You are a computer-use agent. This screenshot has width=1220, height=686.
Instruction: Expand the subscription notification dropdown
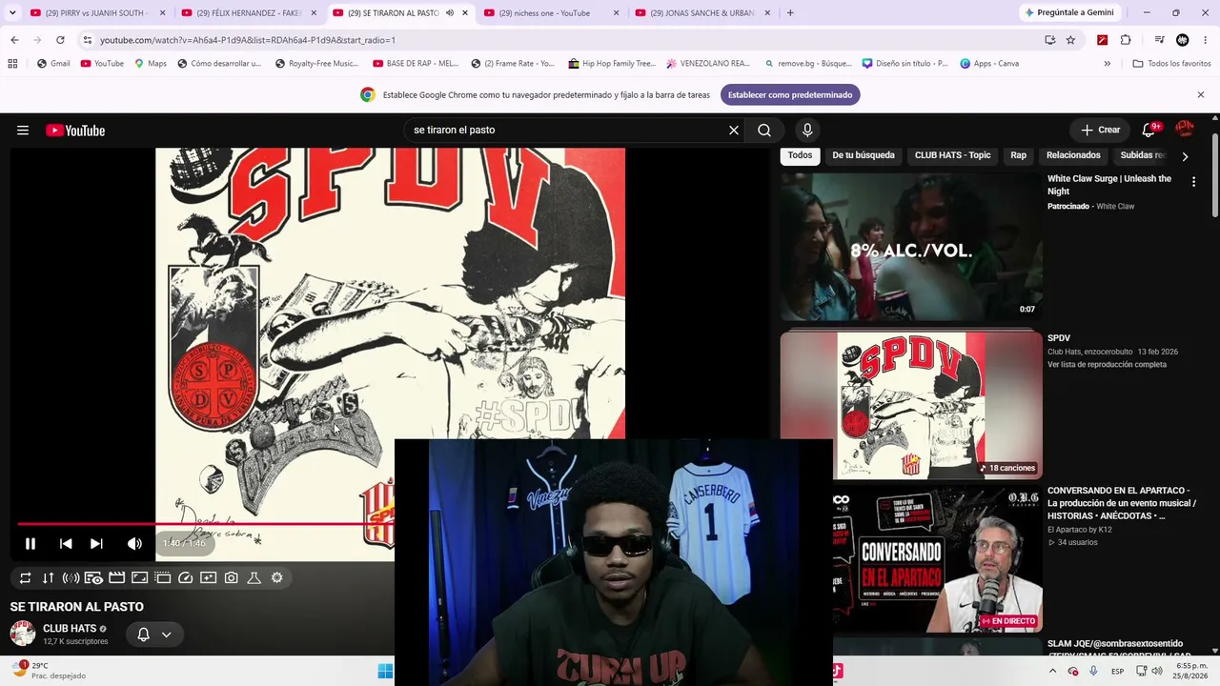166,635
